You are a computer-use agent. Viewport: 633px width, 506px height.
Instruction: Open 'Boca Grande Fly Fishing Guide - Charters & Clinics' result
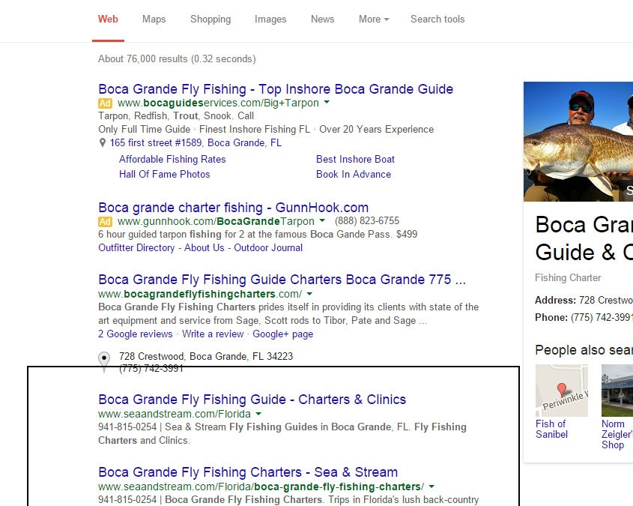tap(252, 400)
